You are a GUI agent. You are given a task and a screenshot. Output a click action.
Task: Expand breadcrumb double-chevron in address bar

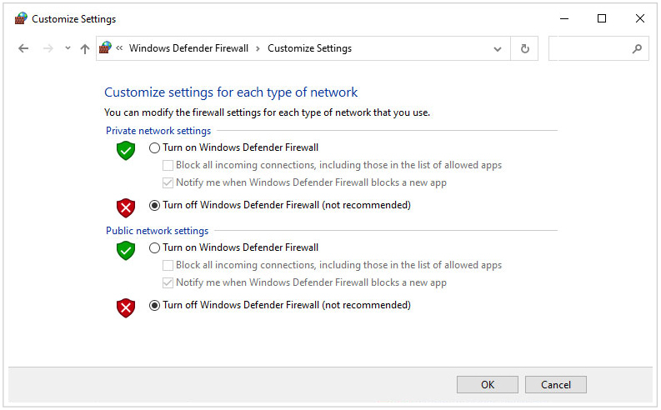[x=119, y=48]
